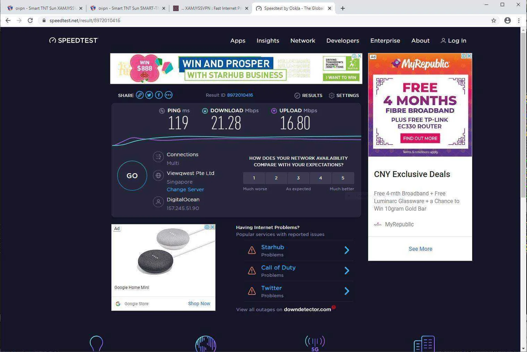Reload the page

point(30,20)
